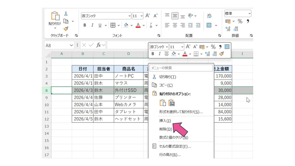This screenshot has width=295, height=166.
Task: Choose 挿入(I) from the context menu
Action: pos(165,120)
